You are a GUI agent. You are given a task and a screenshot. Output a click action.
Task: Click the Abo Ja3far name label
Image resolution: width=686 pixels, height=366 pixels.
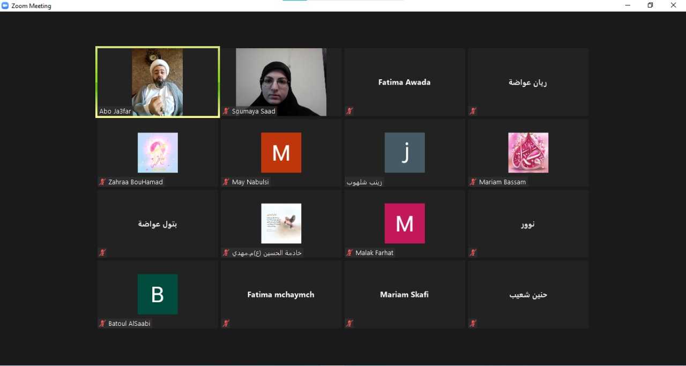click(x=115, y=111)
